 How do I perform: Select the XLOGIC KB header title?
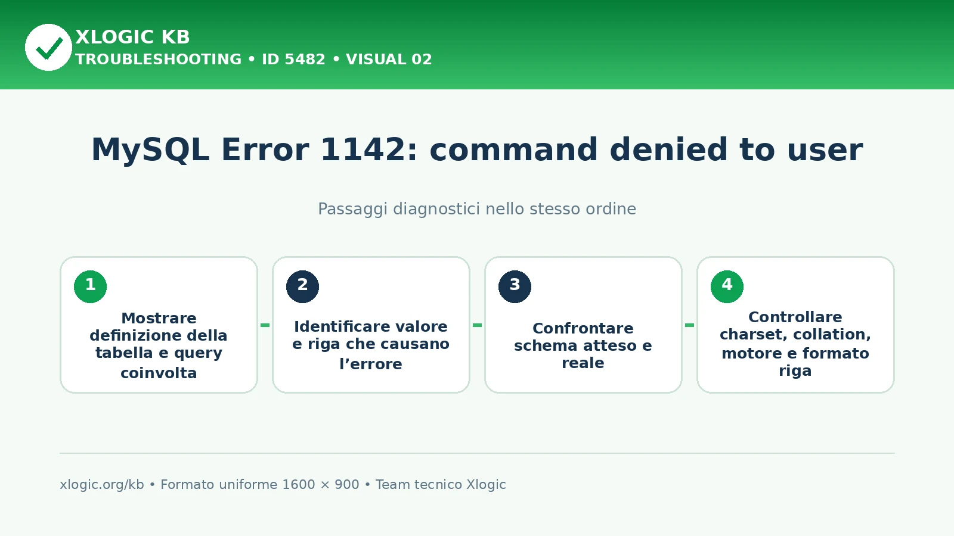coord(132,37)
